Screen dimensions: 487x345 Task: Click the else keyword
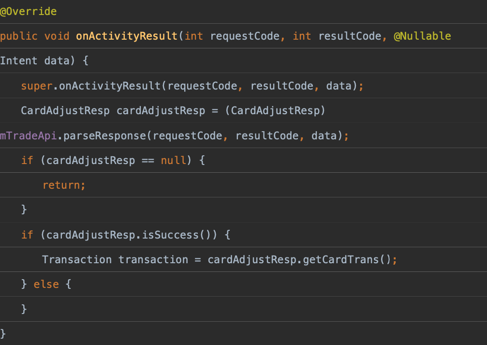pyautogui.click(x=46, y=285)
